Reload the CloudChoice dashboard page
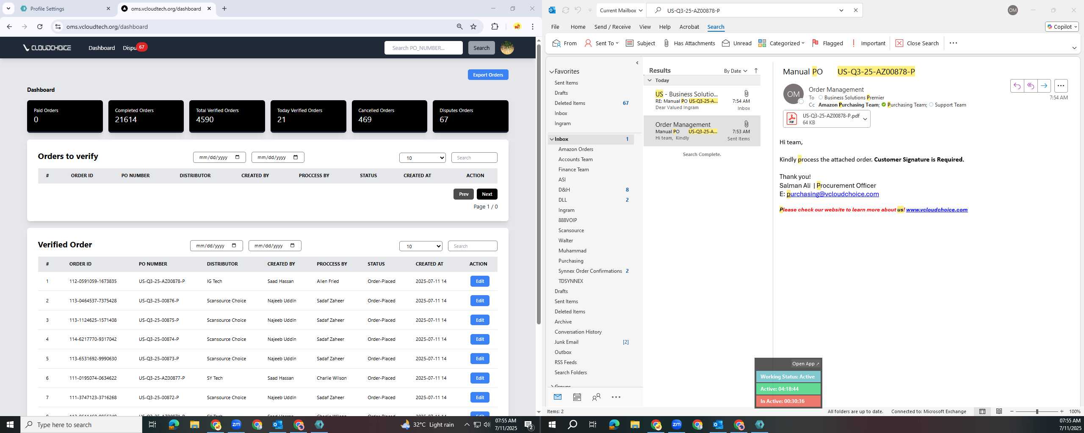 click(40, 27)
